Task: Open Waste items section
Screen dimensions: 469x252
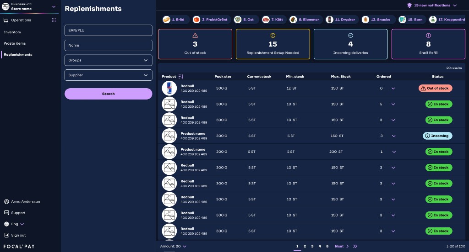Action: (15, 43)
